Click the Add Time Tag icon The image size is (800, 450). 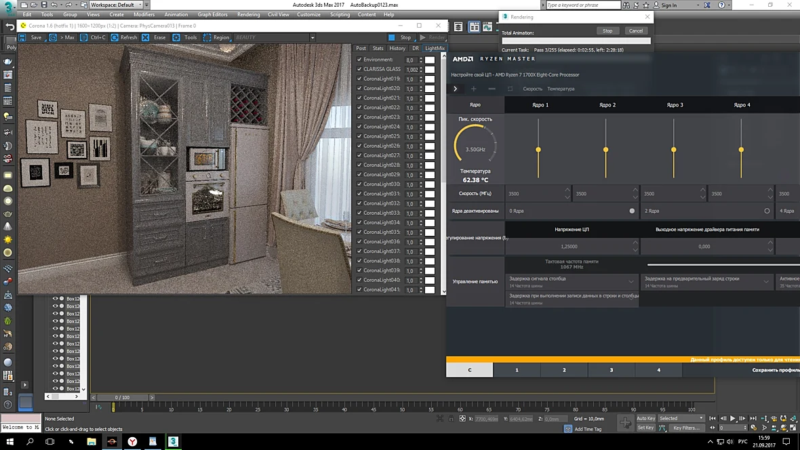568,429
